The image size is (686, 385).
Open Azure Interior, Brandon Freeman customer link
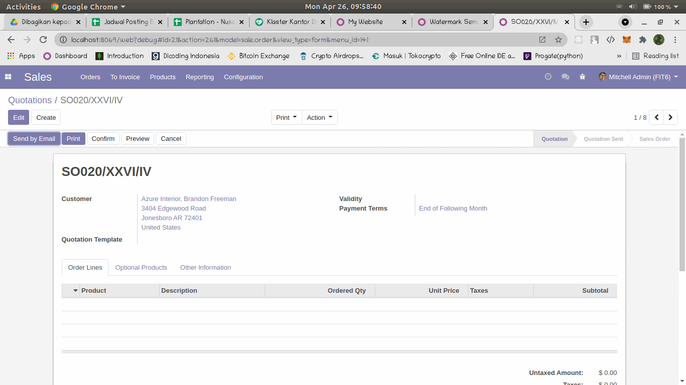pyautogui.click(x=189, y=199)
